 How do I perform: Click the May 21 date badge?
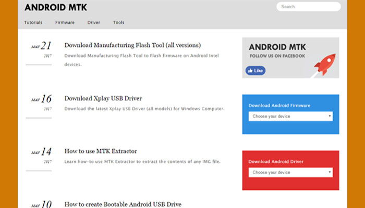[x=41, y=49]
